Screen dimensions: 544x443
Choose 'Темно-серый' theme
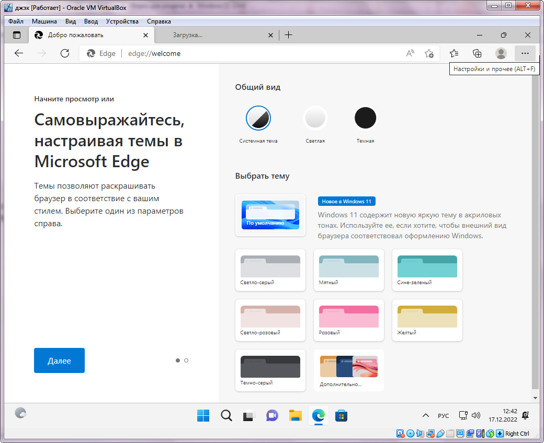[x=270, y=370]
